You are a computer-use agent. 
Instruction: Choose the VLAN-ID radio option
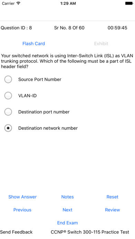8,96
